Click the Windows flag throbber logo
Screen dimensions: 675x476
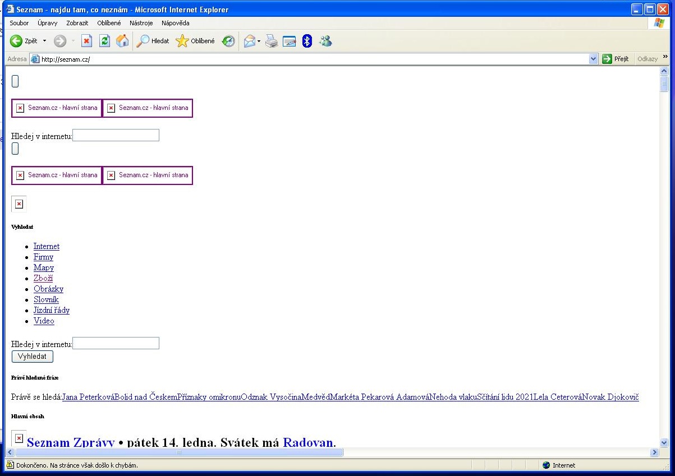tap(659, 23)
